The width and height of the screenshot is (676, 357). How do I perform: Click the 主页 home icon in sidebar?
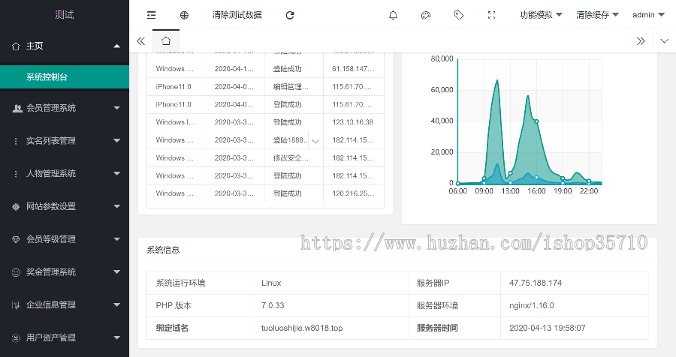(x=16, y=46)
